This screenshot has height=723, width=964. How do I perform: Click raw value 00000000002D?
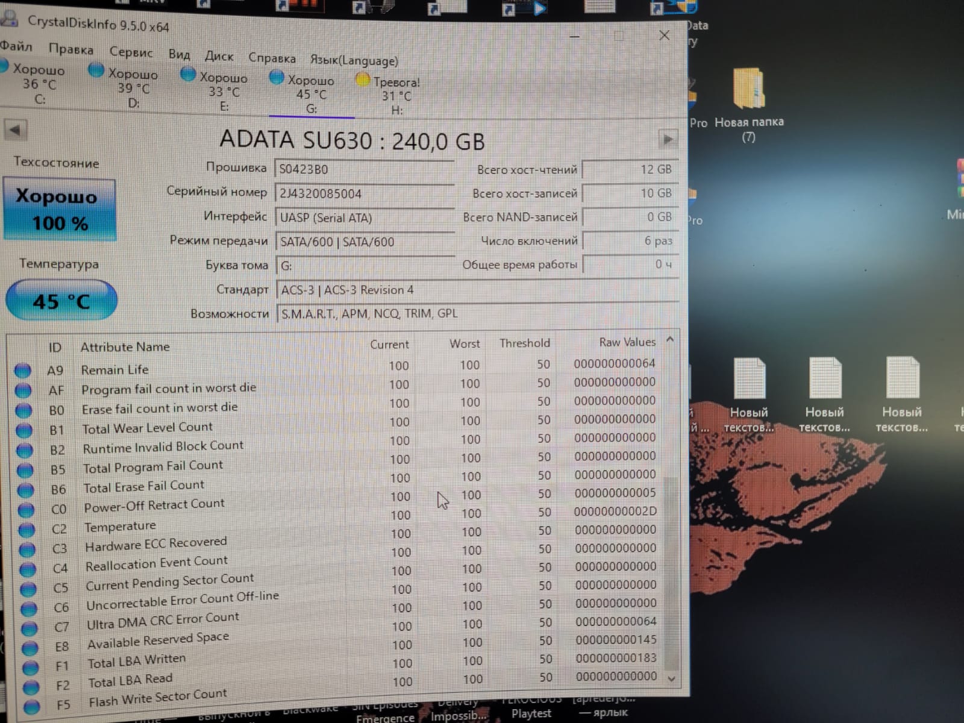(x=615, y=512)
